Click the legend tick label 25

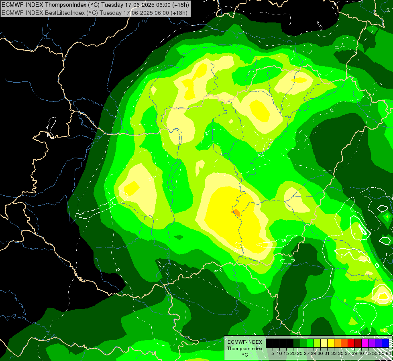300,353
